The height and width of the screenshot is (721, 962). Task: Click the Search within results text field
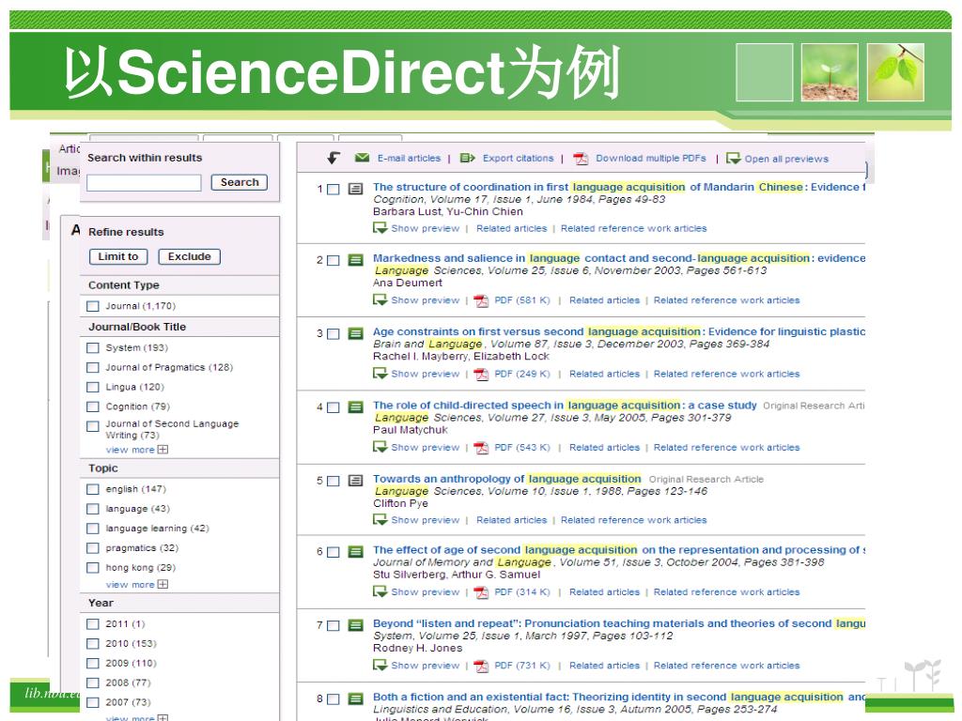tap(144, 183)
